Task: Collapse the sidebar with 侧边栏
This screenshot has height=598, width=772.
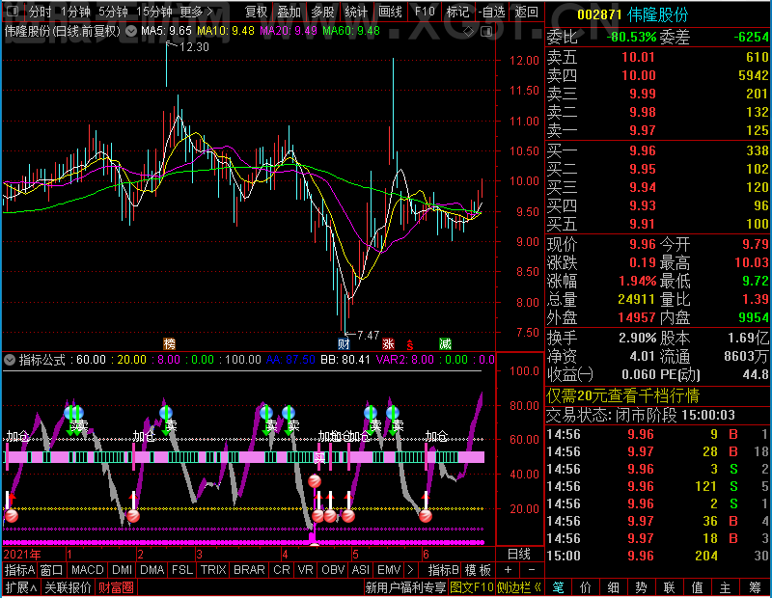Action: pyautogui.click(x=519, y=587)
